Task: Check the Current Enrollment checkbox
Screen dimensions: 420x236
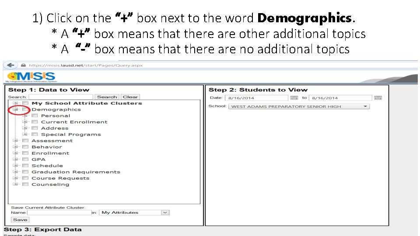Action: pyautogui.click(x=35, y=122)
